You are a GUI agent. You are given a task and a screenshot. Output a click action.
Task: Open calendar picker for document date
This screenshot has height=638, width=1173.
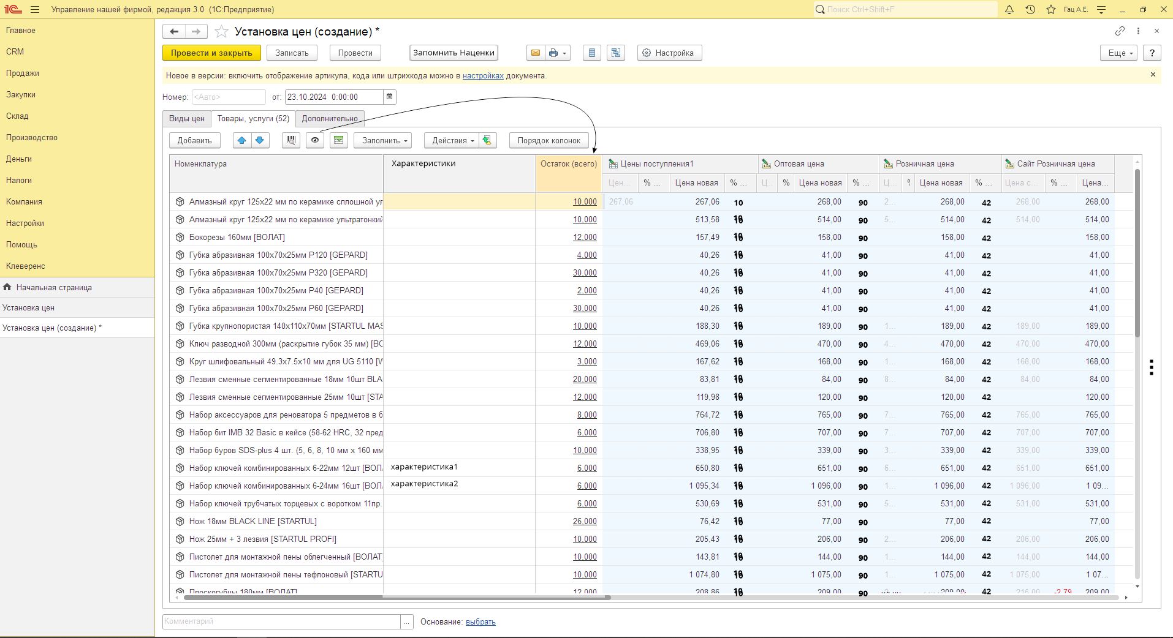point(389,97)
